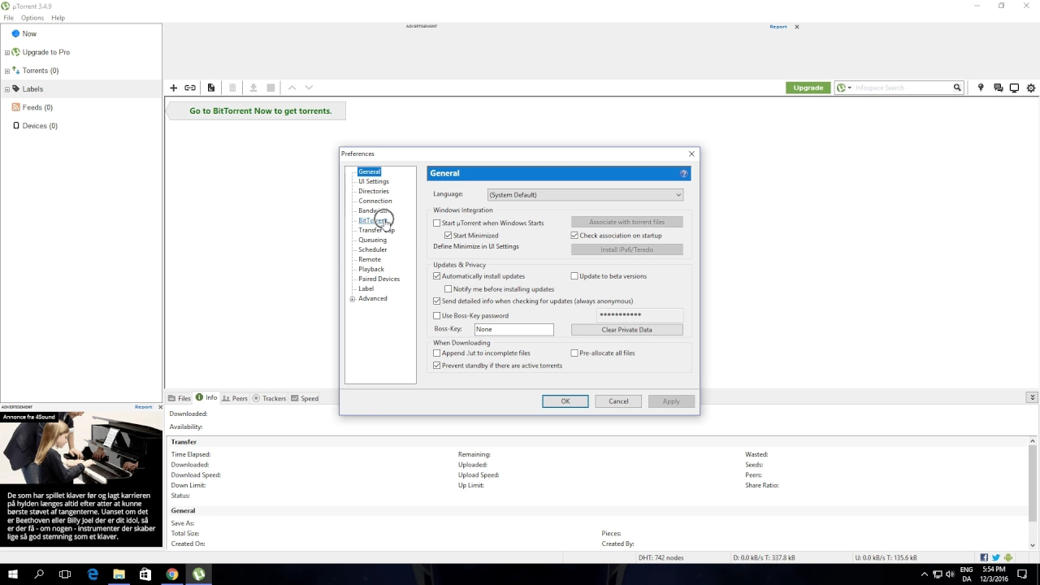Click OK in Preferences dialog
Viewport: 1040px width, 585px height.
(x=565, y=401)
